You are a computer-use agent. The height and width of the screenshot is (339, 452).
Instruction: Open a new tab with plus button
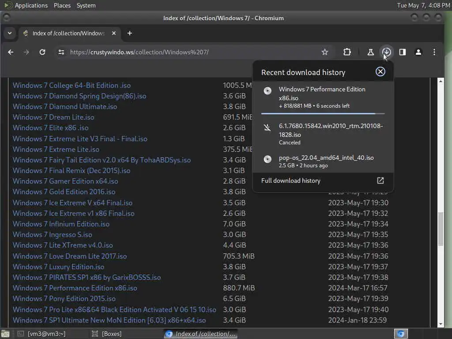click(x=130, y=33)
